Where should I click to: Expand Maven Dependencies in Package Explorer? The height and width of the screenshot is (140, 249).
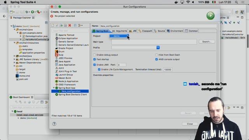[14, 63]
